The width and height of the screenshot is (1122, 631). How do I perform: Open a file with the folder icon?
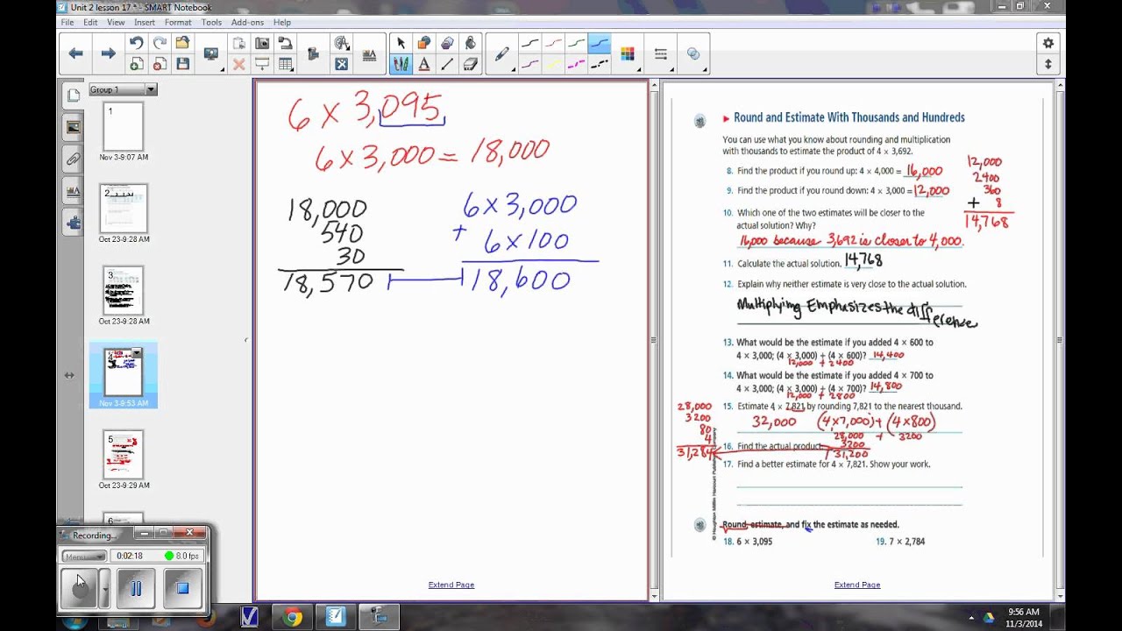(182, 42)
